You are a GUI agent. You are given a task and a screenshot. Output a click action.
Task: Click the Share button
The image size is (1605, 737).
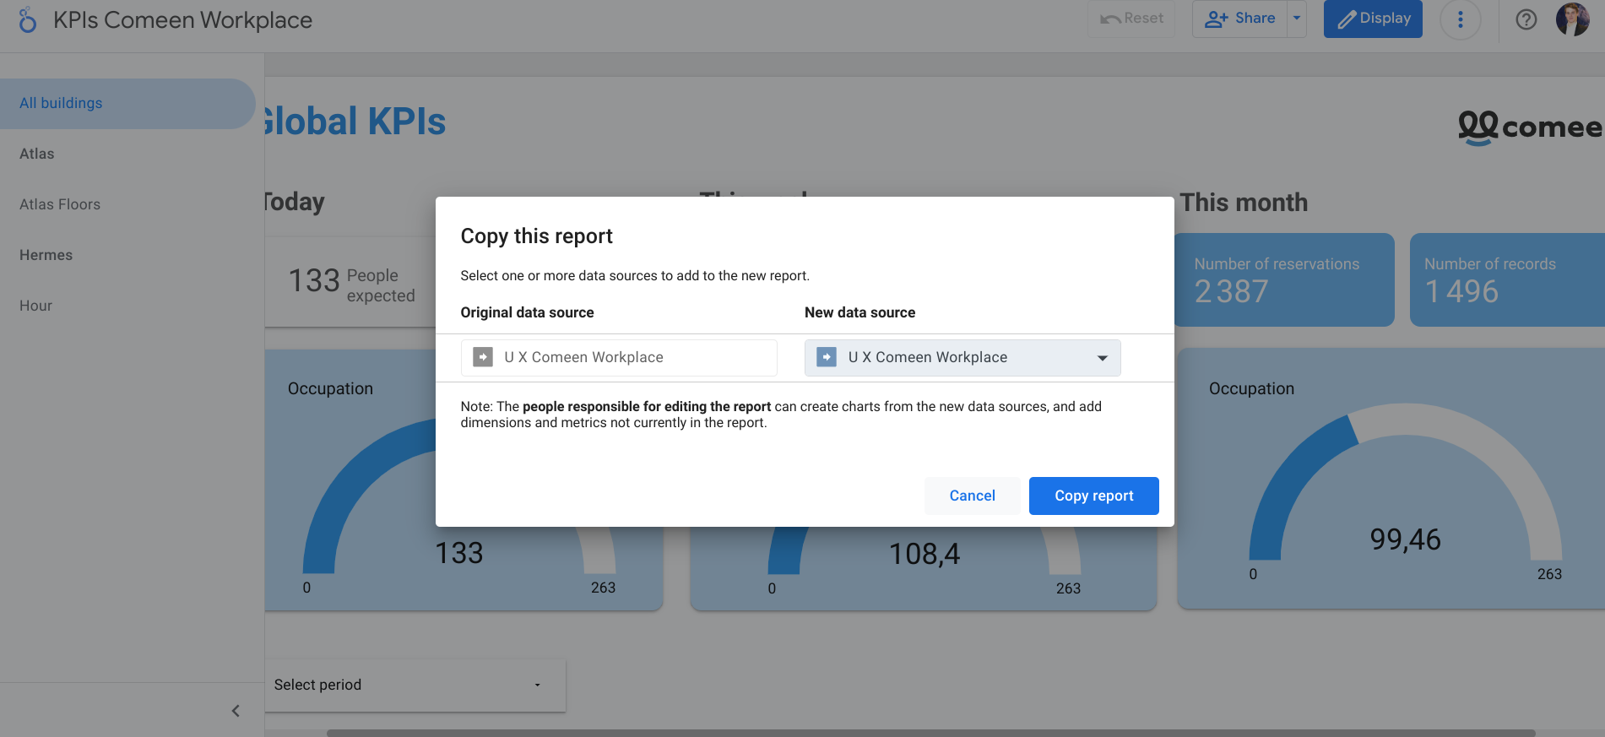[1239, 19]
